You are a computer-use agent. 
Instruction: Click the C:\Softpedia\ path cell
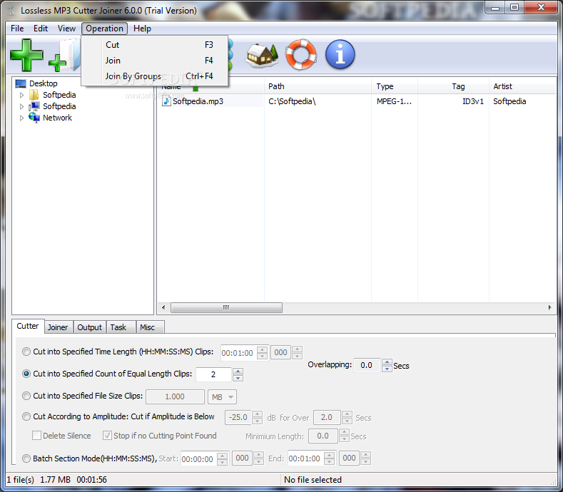[x=292, y=101]
